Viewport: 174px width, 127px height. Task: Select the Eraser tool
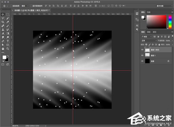coord(3,33)
